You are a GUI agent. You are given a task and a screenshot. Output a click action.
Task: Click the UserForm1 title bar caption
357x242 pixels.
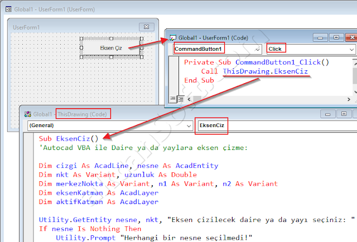[26, 27]
